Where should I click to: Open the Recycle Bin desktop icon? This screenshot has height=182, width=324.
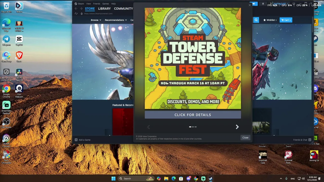pyautogui.click(x=6, y=7)
